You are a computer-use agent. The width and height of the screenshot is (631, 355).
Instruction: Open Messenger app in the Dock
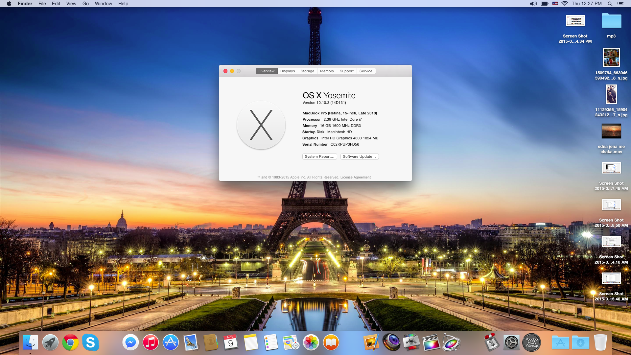[x=130, y=343]
